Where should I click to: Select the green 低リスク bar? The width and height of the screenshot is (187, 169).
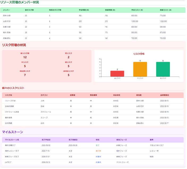(x=163, y=69)
